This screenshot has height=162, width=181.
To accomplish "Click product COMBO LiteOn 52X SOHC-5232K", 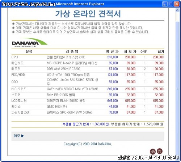I will pyautogui.click(x=72, y=82).
